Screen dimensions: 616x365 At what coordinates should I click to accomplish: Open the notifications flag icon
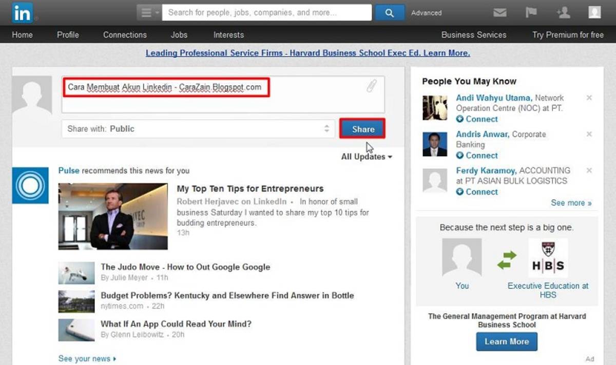coord(531,13)
